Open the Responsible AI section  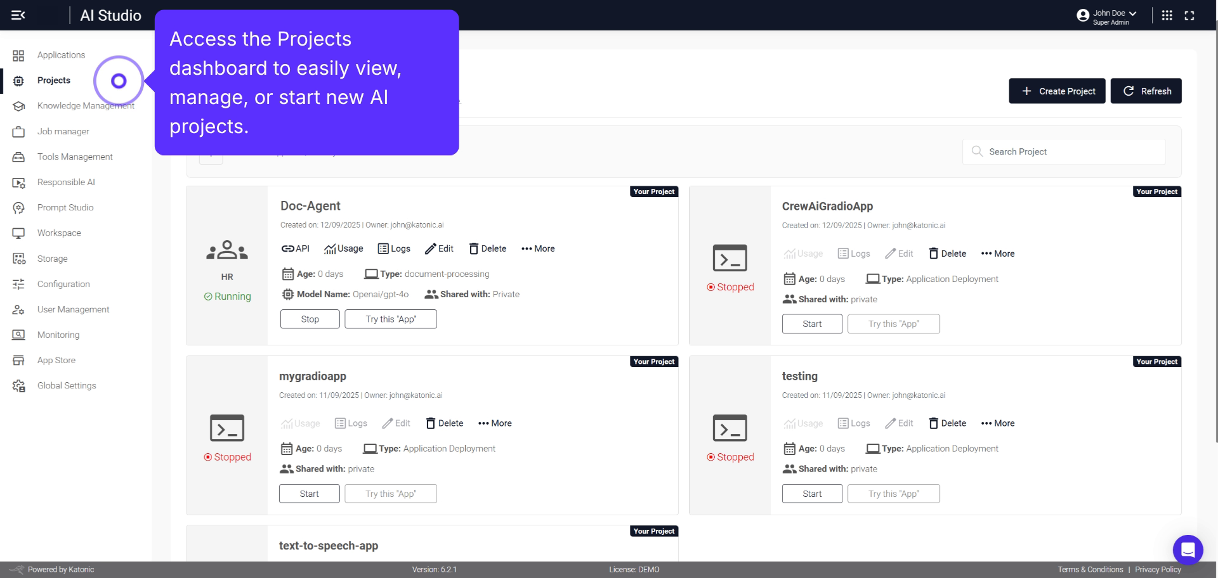65,182
